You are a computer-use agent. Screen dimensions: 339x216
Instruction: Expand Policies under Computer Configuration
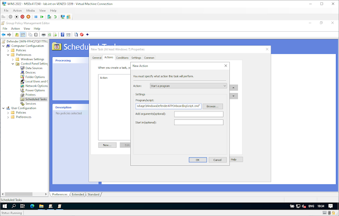(x=8, y=51)
